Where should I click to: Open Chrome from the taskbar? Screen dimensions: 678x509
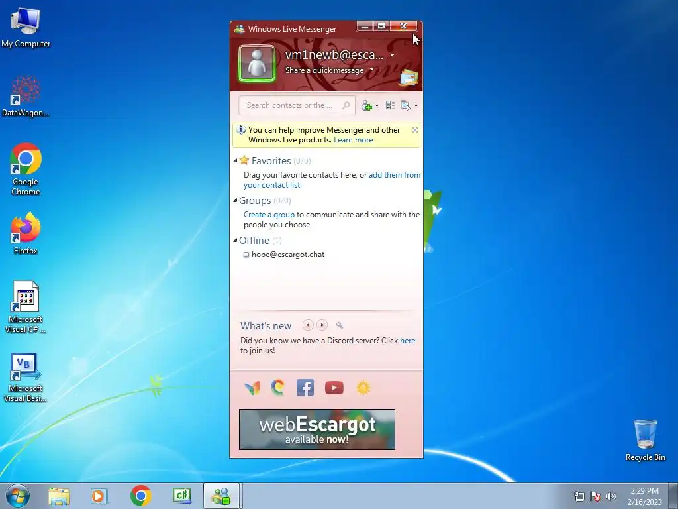[x=140, y=496]
